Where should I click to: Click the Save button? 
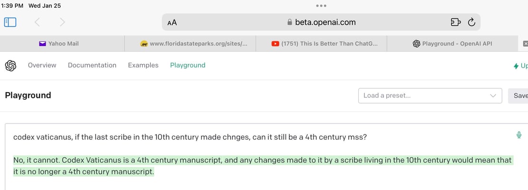click(519, 95)
